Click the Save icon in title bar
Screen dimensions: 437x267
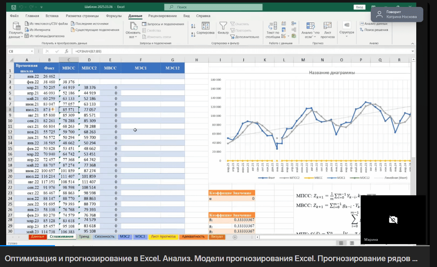pos(13,7)
